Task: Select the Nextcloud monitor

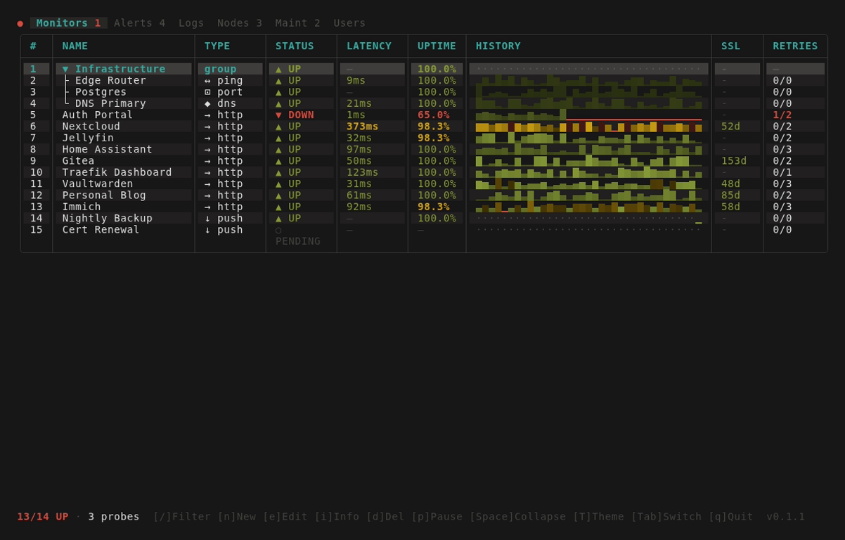Action: pyautogui.click(x=424, y=127)
